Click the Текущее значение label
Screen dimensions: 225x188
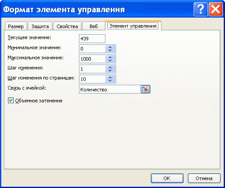(30, 38)
